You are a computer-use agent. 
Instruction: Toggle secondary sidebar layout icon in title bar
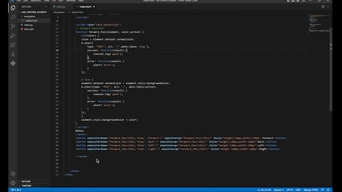(x=297, y=1)
